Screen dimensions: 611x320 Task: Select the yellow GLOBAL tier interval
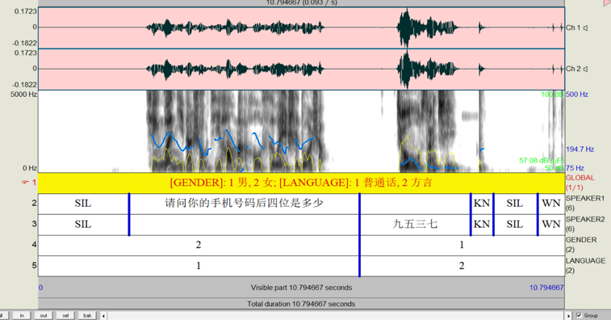(x=301, y=183)
